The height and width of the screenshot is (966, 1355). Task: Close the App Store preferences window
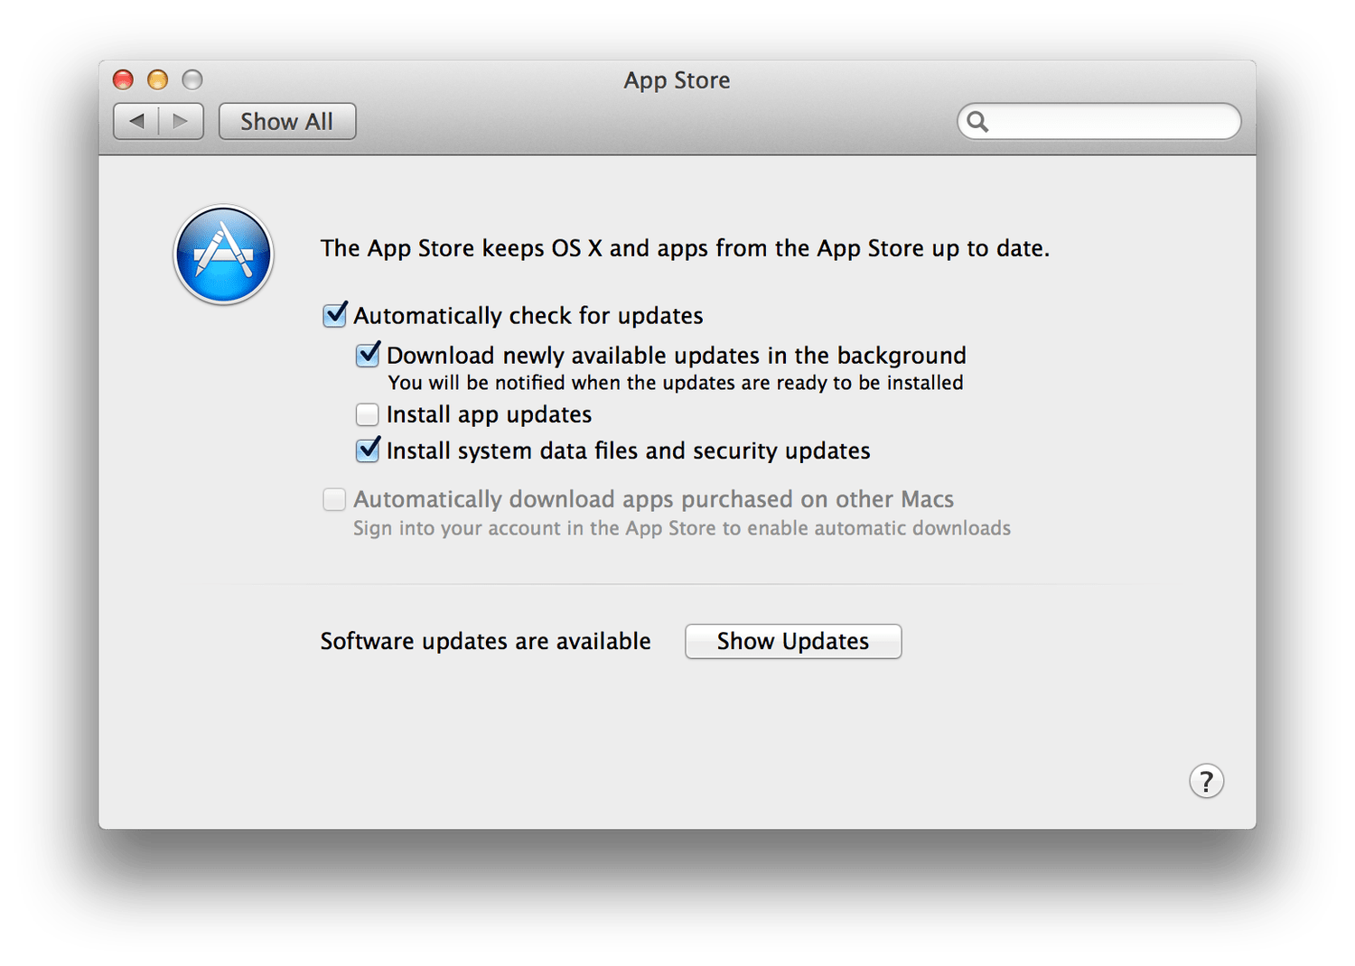coord(123,79)
